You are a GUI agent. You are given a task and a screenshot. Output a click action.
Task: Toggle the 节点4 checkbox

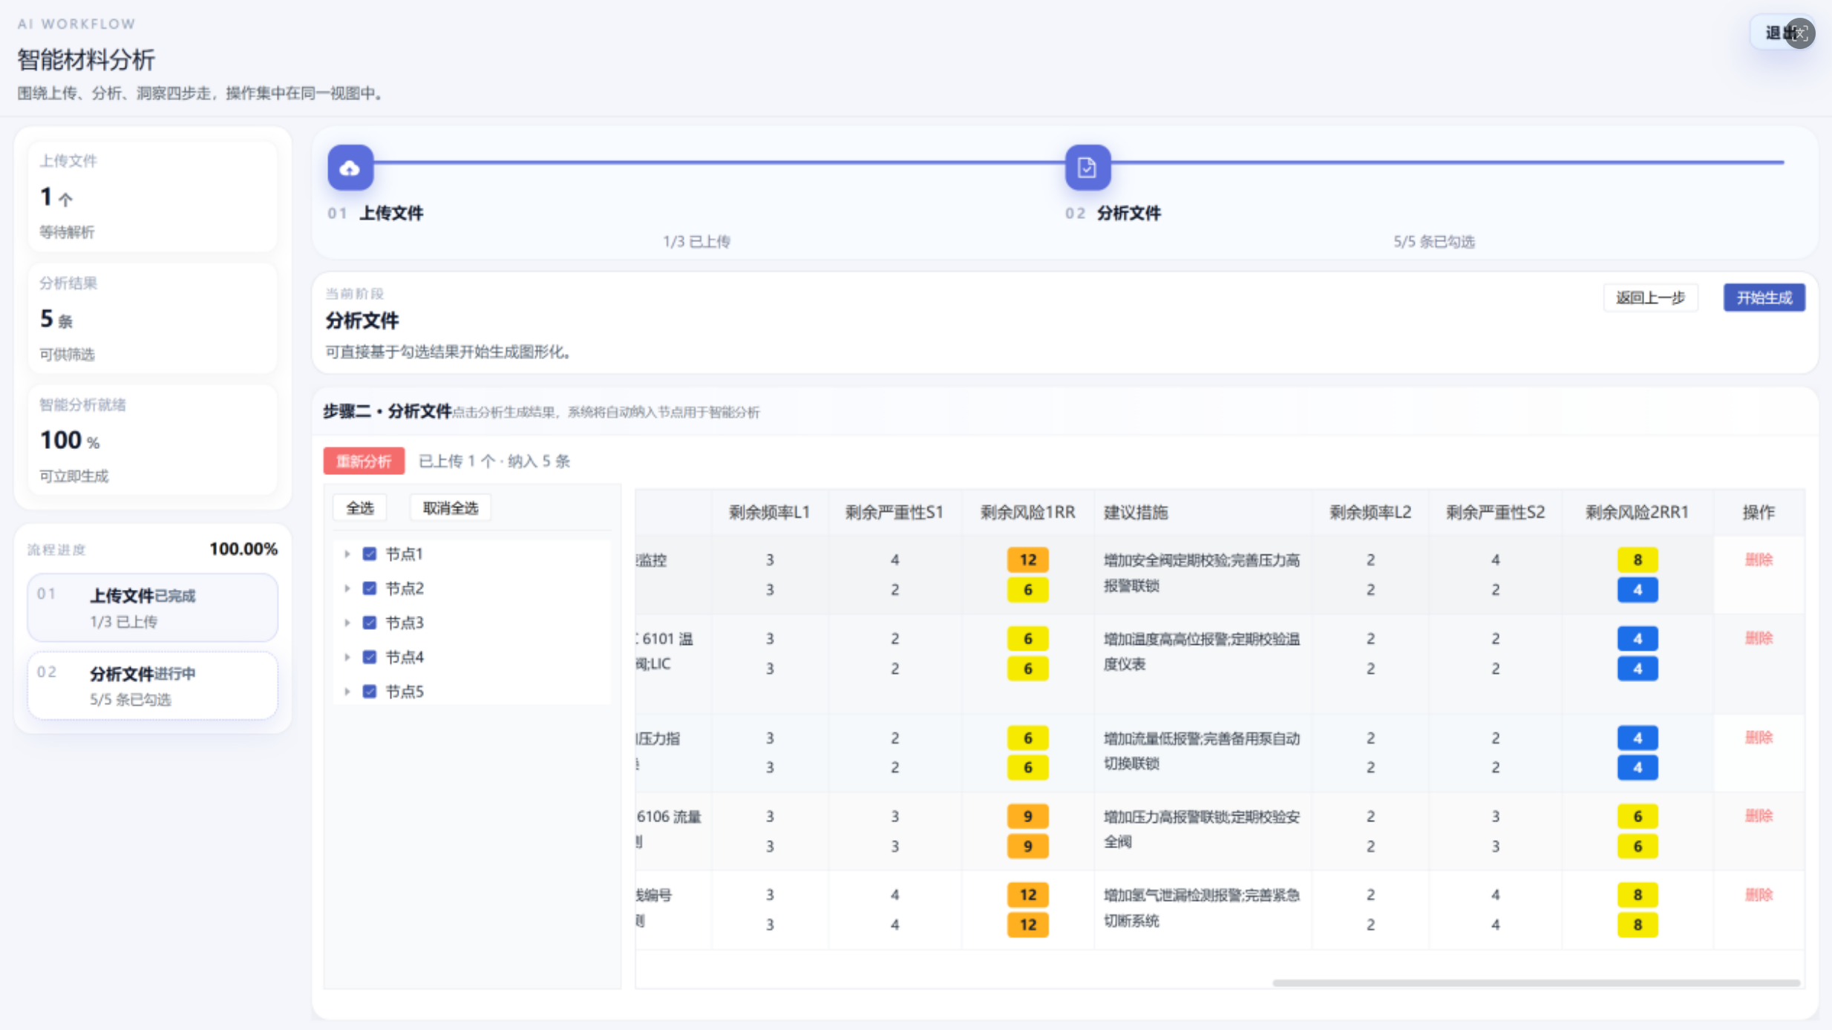370,657
